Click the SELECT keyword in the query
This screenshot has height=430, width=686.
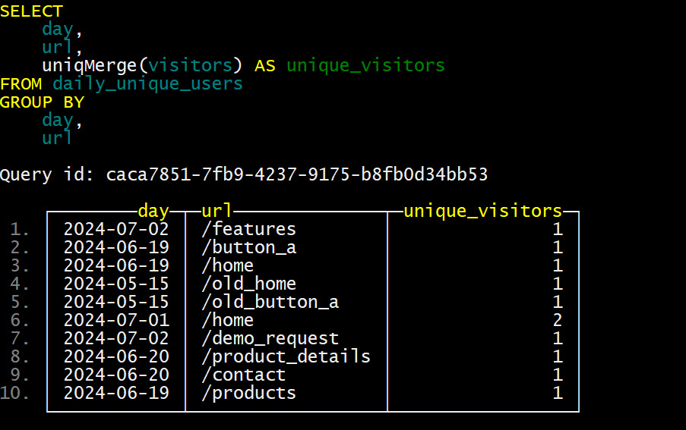click(31, 11)
